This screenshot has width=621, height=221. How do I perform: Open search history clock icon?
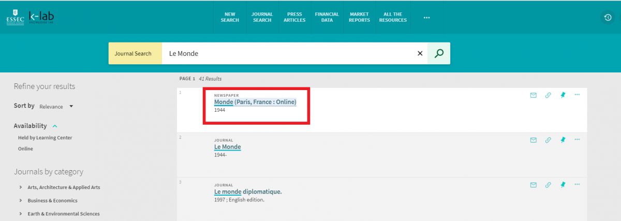click(x=608, y=18)
